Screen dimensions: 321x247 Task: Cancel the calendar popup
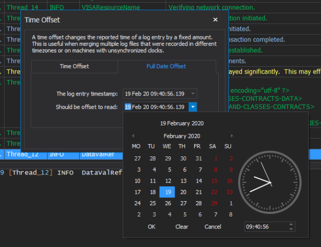coord(213,227)
